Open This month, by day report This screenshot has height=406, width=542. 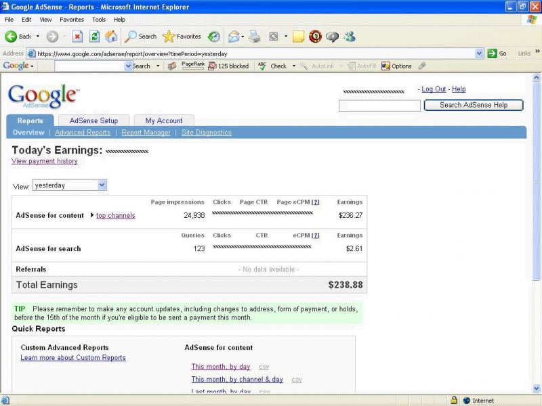coord(221,367)
